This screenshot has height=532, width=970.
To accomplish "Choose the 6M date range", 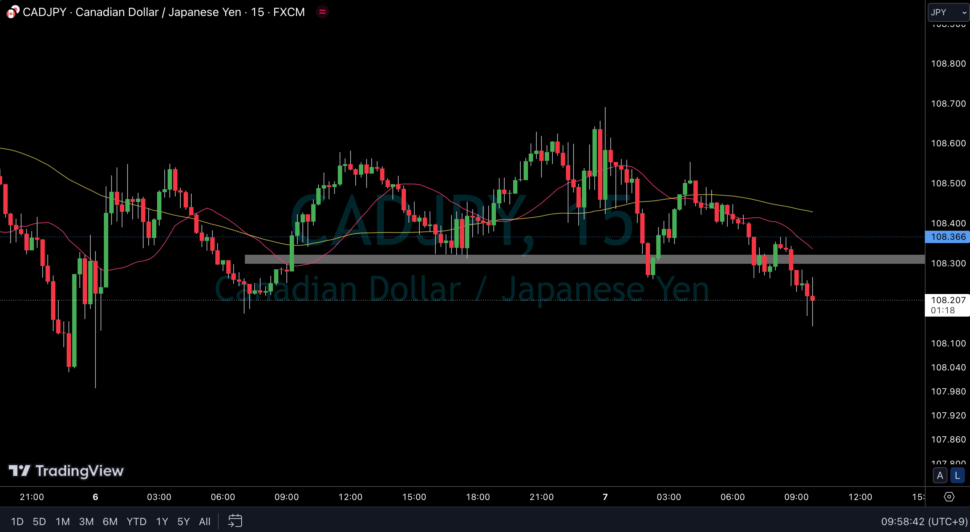I will tap(110, 521).
